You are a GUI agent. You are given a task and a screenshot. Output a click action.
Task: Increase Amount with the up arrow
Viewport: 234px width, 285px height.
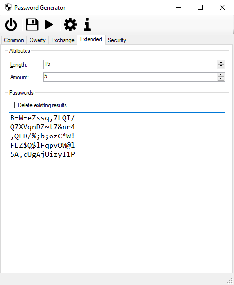coord(221,75)
